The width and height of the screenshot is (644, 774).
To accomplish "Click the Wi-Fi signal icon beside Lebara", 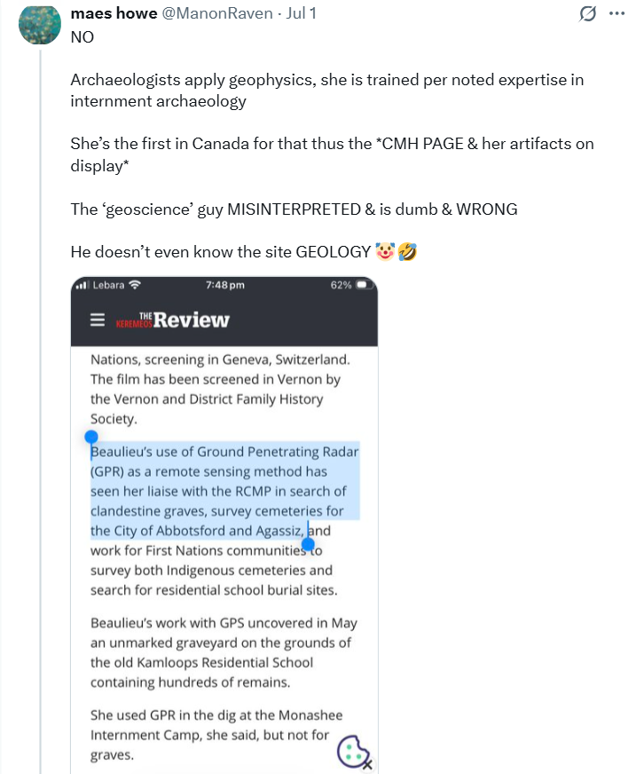I will click(134, 285).
